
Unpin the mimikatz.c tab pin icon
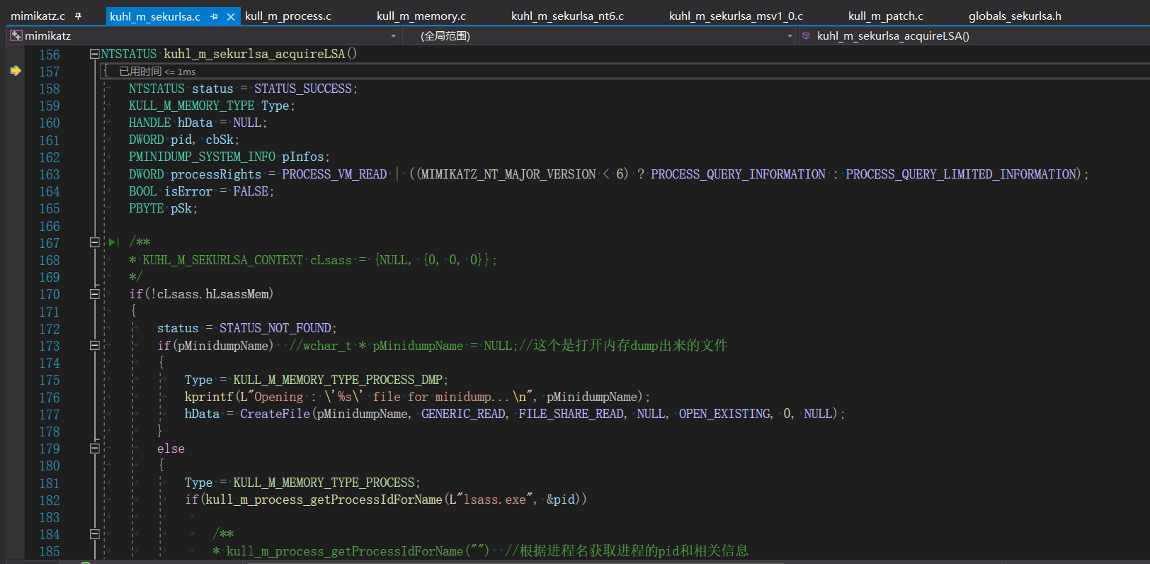(x=78, y=16)
